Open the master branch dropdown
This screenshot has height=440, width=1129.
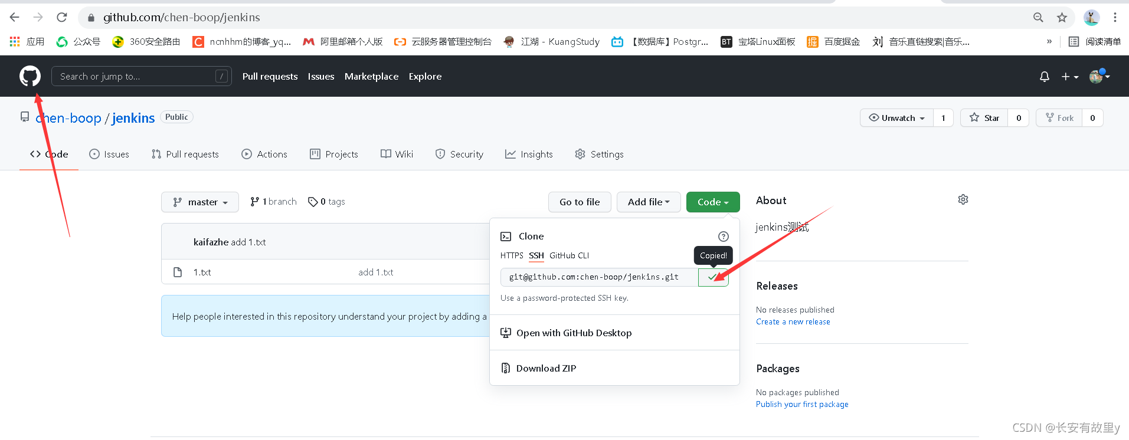tap(200, 202)
